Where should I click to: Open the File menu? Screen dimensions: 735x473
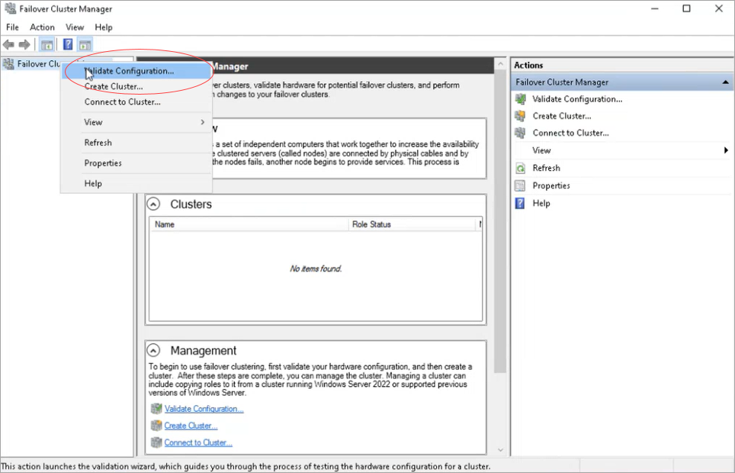pyautogui.click(x=13, y=27)
